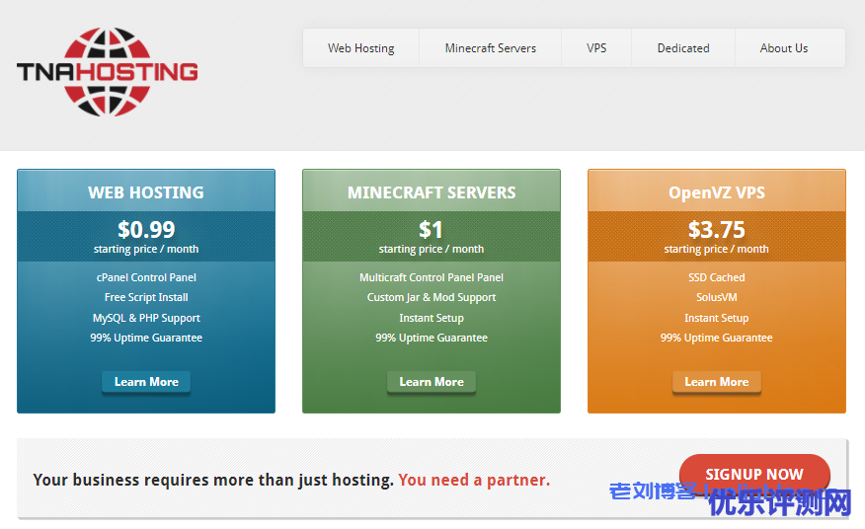Click the TNA Hosting globe logo
Viewport: 865px width, 529px height.
[x=107, y=71]
